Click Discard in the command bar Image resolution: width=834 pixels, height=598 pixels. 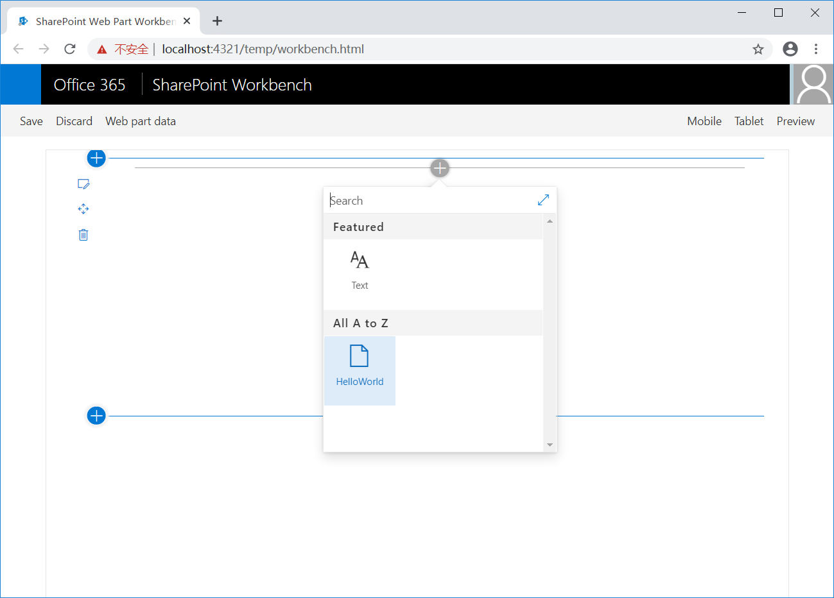coord(74,121)
